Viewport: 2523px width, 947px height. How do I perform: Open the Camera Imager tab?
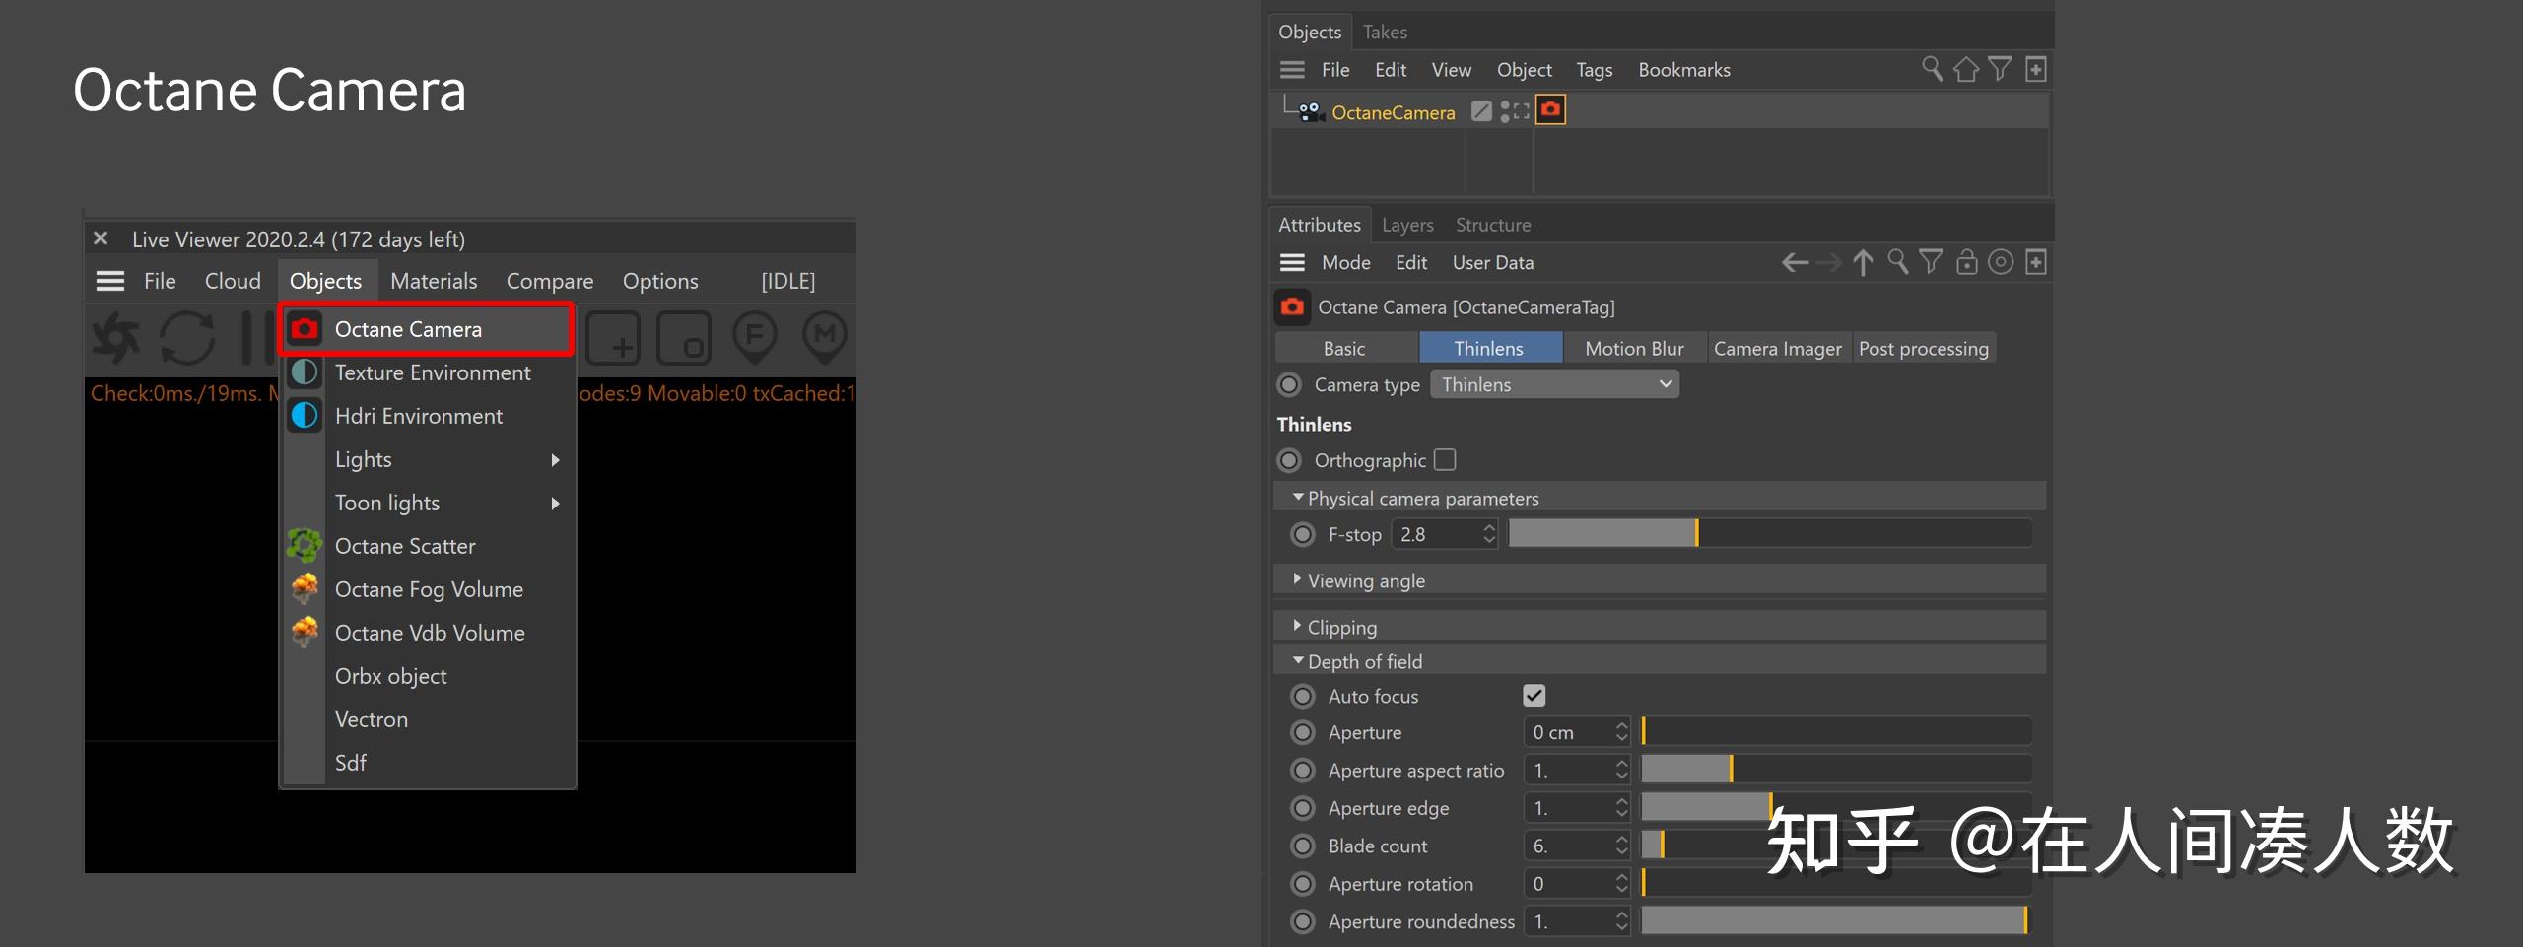pos(1778,348)
